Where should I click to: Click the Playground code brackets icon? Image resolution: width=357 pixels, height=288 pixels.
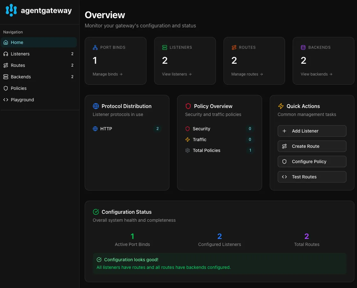point(6,100)
